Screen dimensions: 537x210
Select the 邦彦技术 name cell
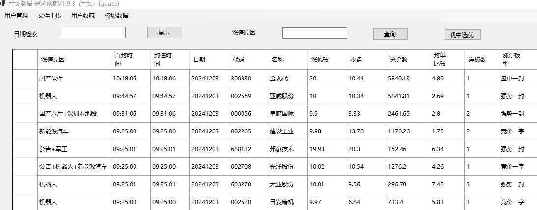[x=288, y=149]
